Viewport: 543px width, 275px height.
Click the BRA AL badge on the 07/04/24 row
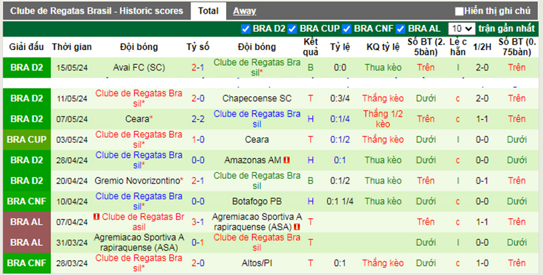click(x=27, y=221)
